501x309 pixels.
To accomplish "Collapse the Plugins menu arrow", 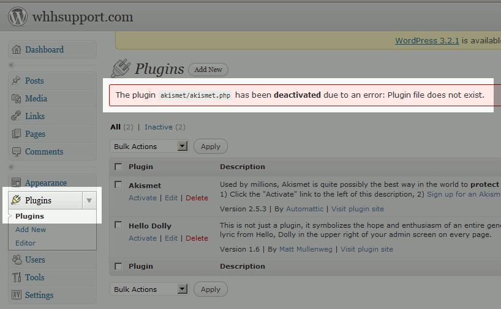I will [89, 200].
